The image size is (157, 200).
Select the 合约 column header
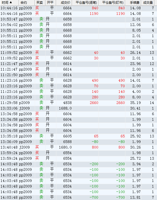coord(27,3)
